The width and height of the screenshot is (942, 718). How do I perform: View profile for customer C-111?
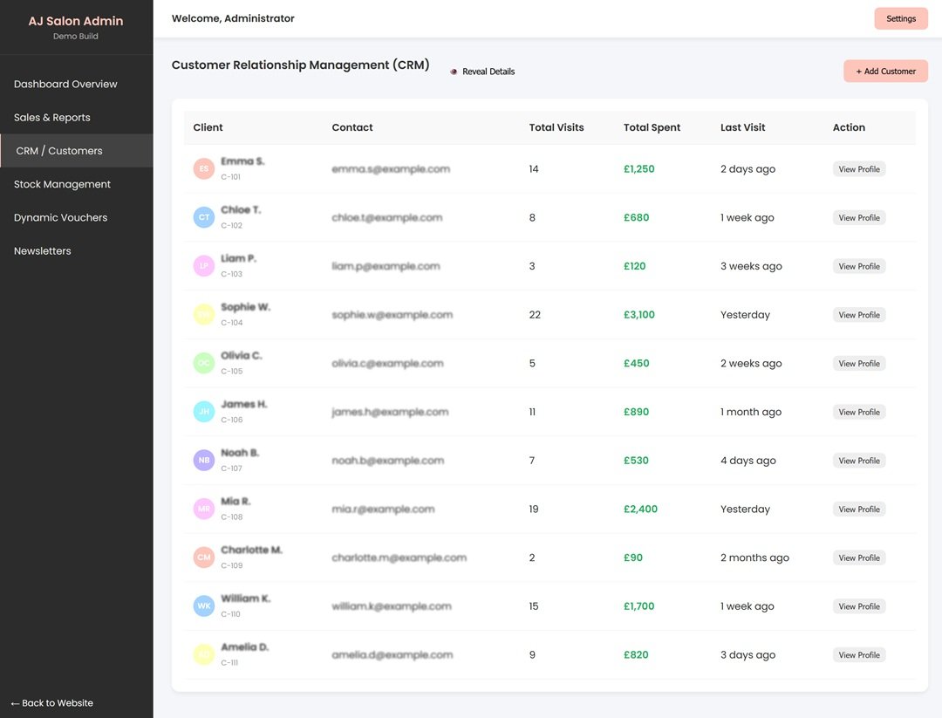(859, 655)
